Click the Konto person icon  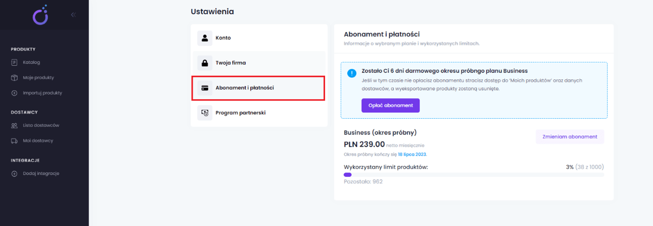click(205, 38)
